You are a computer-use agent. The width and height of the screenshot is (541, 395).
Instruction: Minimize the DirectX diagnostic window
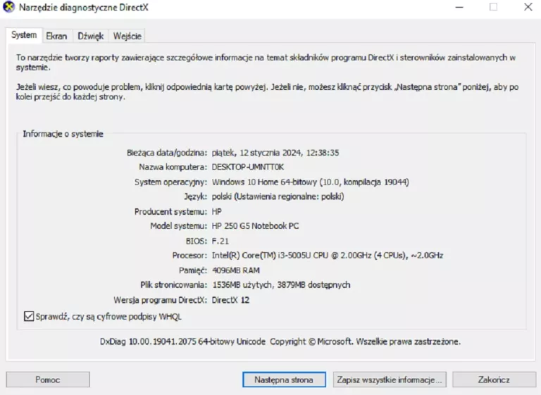pyautogui.click(x=459, y=7)
